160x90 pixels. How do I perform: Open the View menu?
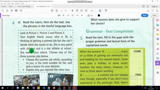point(9,3)
